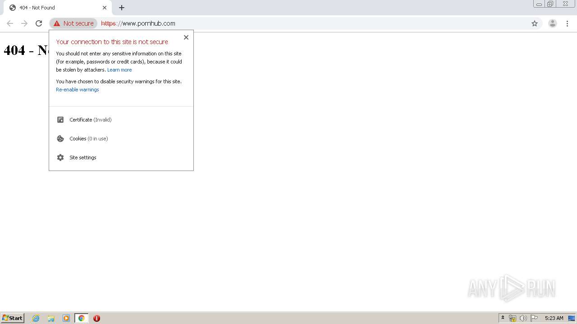577x324 pixels.
Task: Open the Chrome profile avatar
Action: point(552,23)
